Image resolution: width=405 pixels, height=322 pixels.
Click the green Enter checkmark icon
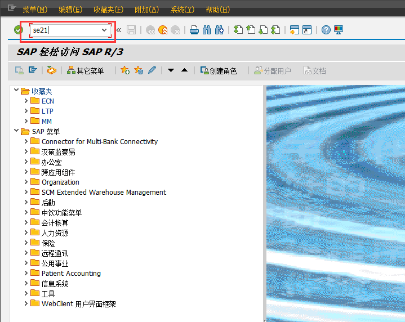19,30
